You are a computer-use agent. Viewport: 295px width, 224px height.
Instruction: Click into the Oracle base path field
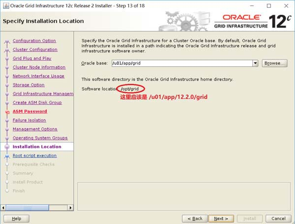click(182, 63)
